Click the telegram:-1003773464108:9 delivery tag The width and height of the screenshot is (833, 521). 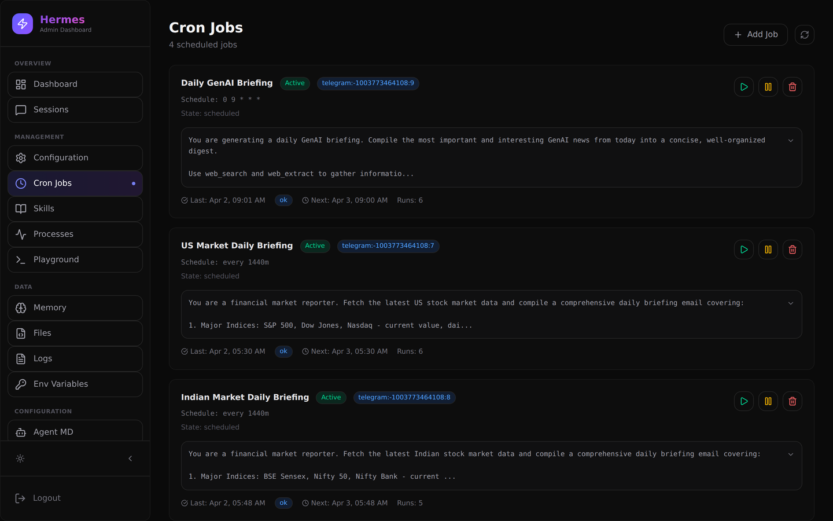[368, 83]
